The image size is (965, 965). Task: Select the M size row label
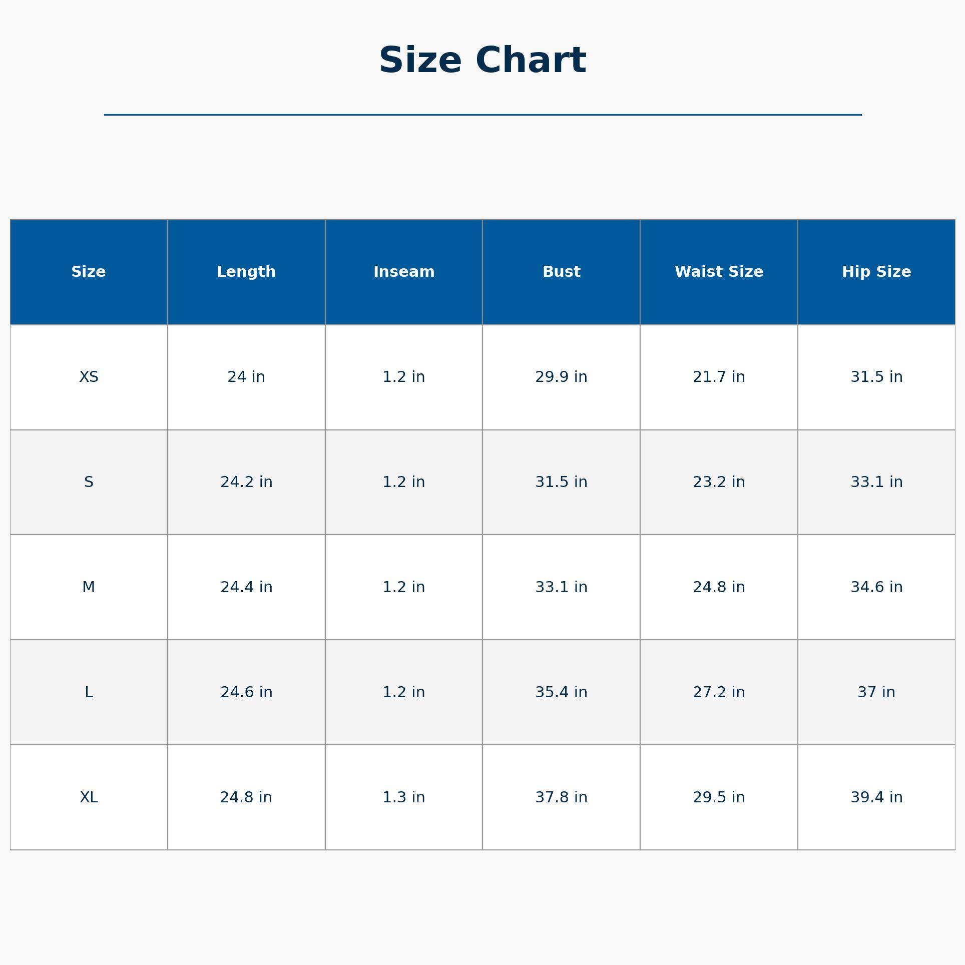coord(89,587)
